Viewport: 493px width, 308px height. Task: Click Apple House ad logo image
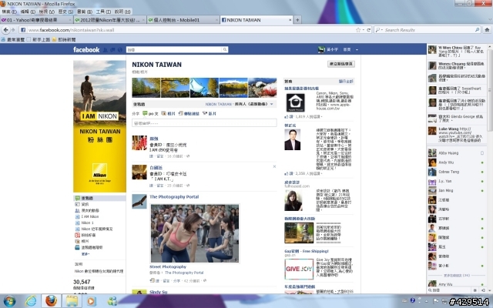(x=295, y=102)
